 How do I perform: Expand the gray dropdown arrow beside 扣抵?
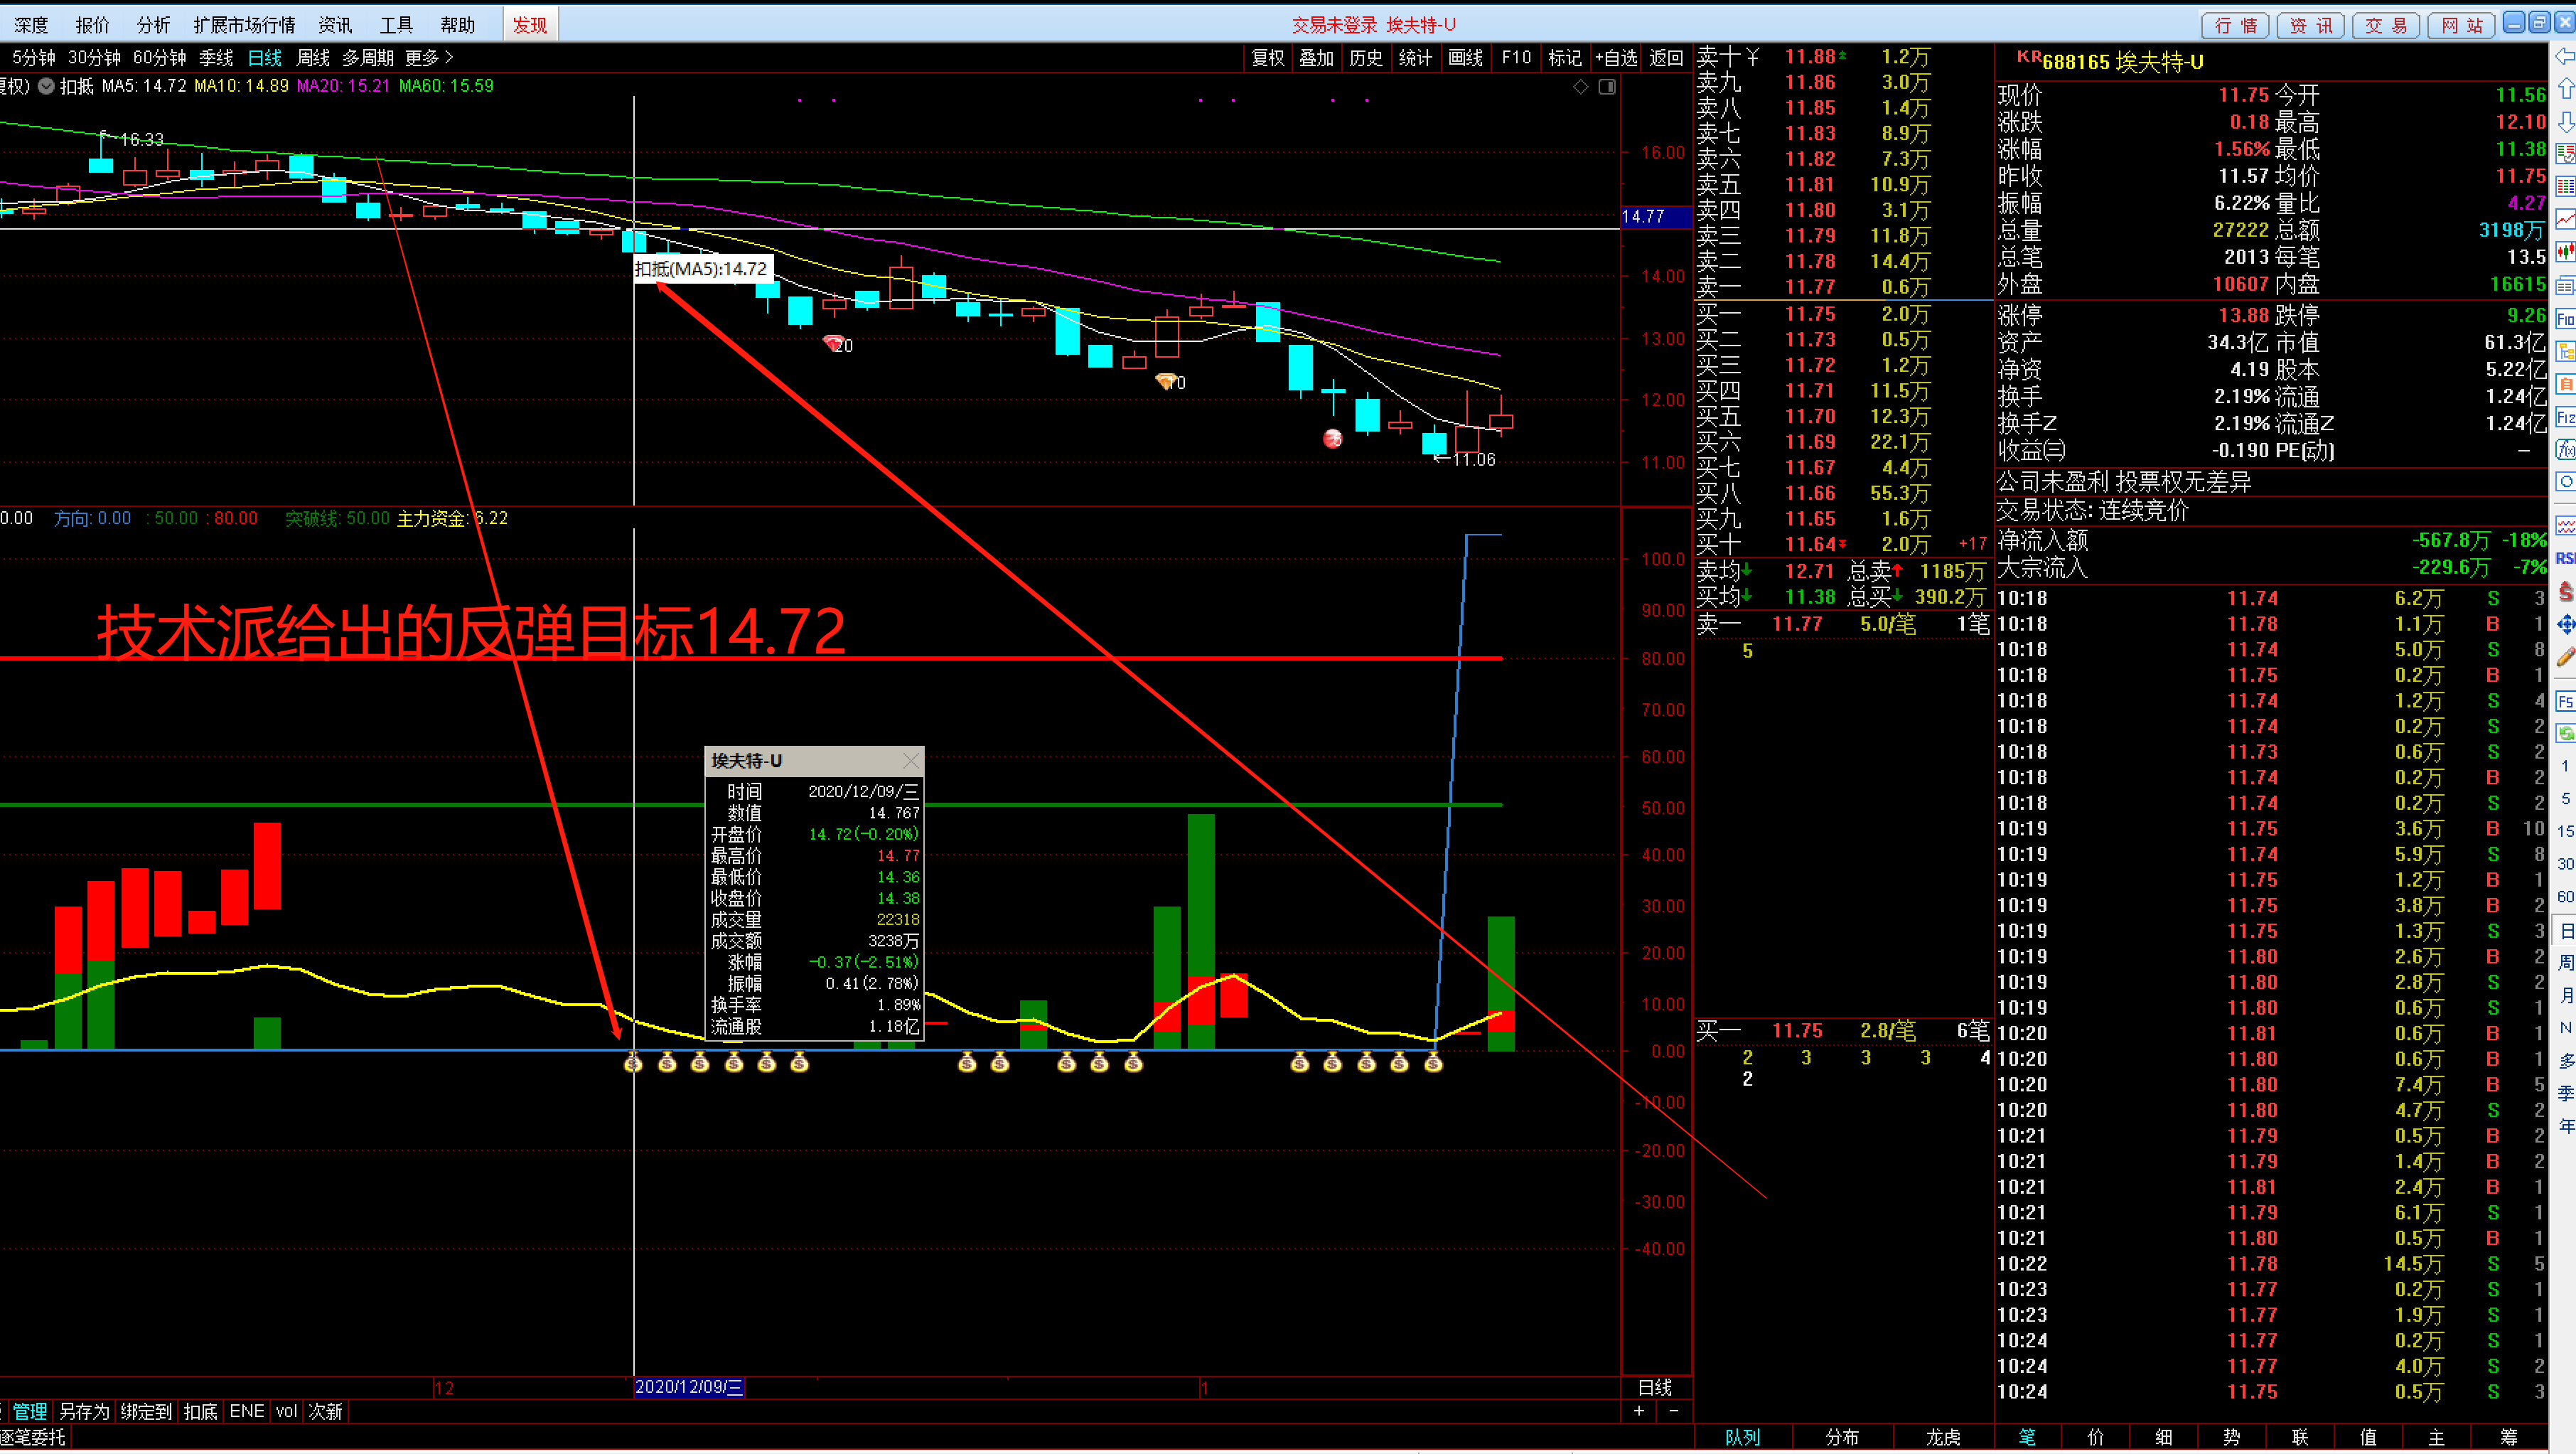[x=46, y=86]
